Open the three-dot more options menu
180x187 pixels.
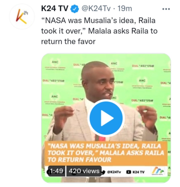click(x=166, y=9)
